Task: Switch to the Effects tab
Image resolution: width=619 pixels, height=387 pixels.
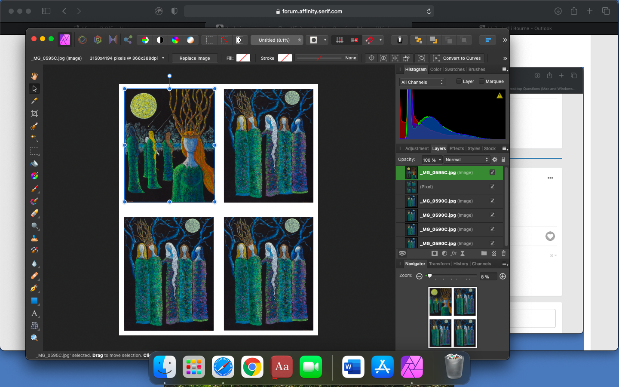Action: point(457,148)
